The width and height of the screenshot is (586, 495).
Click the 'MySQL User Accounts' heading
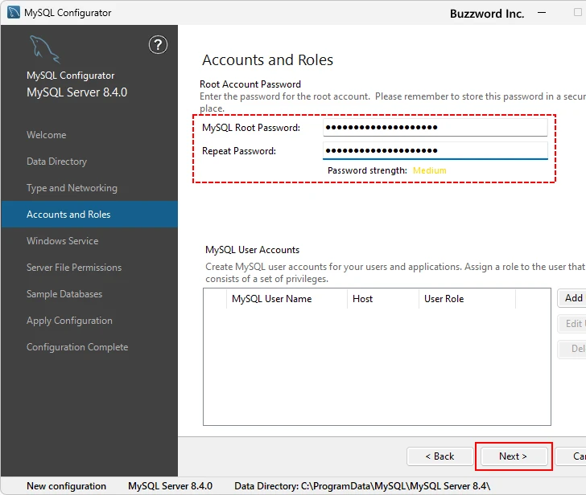click(x=252, y=250)
